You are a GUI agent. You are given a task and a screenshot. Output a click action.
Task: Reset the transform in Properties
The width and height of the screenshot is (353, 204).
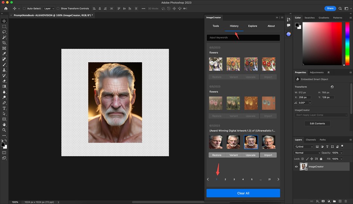[332, 87]
